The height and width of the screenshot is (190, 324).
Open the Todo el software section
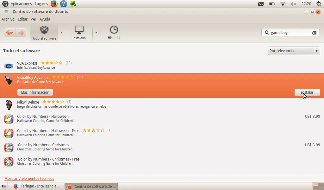click(44, 33)
